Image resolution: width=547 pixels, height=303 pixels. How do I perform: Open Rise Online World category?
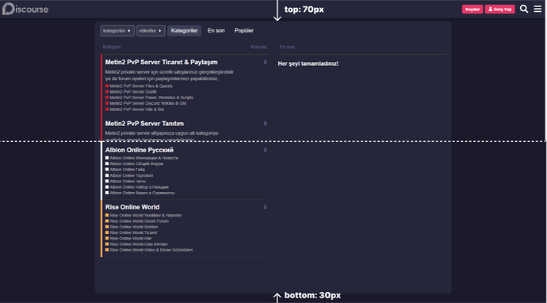(x=132, y=207)
